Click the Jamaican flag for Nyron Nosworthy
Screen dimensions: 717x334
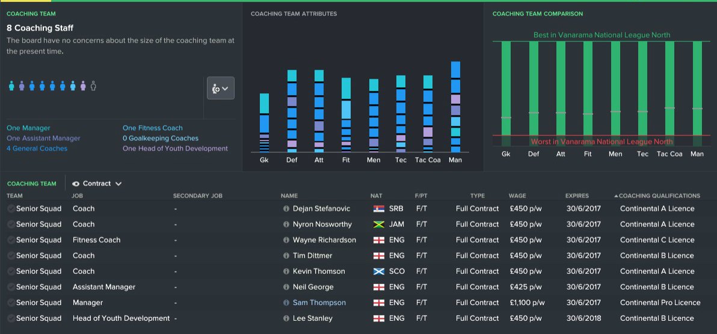379,224
